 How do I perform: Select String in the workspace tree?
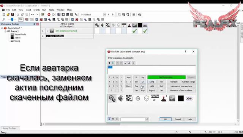coord(17,41)
